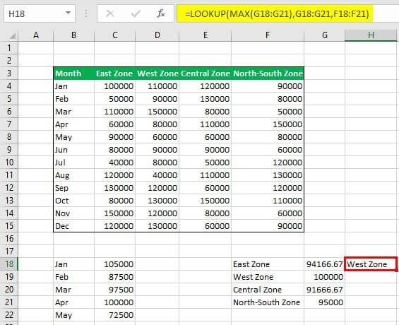The image size is (399, 325).
Task: Select column H header
Action: pyautogui.click(x=371, y=35)
